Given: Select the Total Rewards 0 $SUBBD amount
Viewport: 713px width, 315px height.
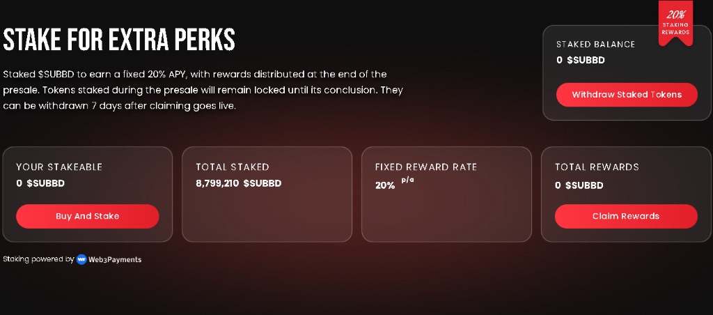Looking at the screenshot, I should click(579, 185).
